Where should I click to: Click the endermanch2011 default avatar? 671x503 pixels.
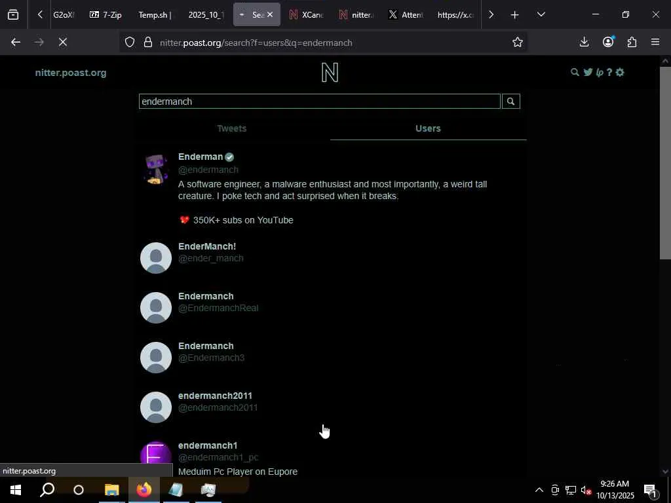pos(156,407)
